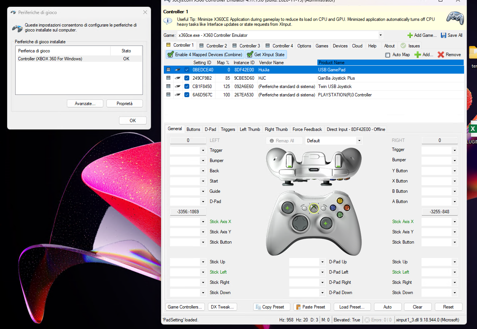Click the Product Name column header

390,63
